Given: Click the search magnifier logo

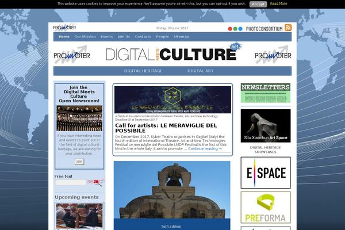Looking at the screenshot, I should 96,182.
